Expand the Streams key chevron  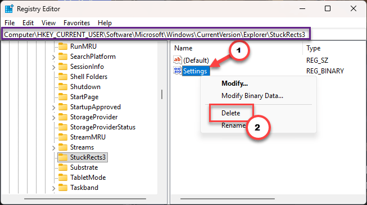[x=53, y=148]
